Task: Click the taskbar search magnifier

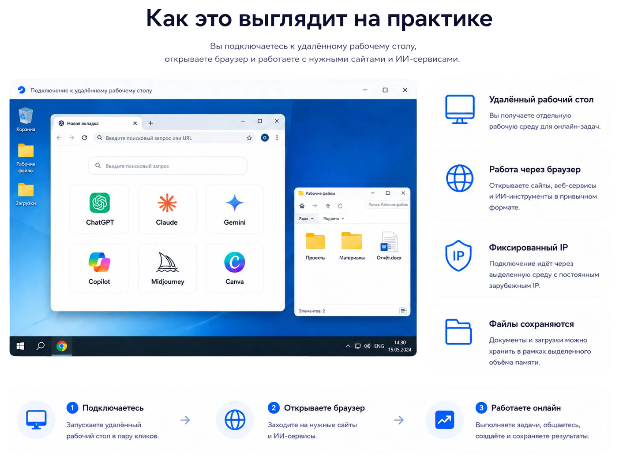Action: pos(41,346)
